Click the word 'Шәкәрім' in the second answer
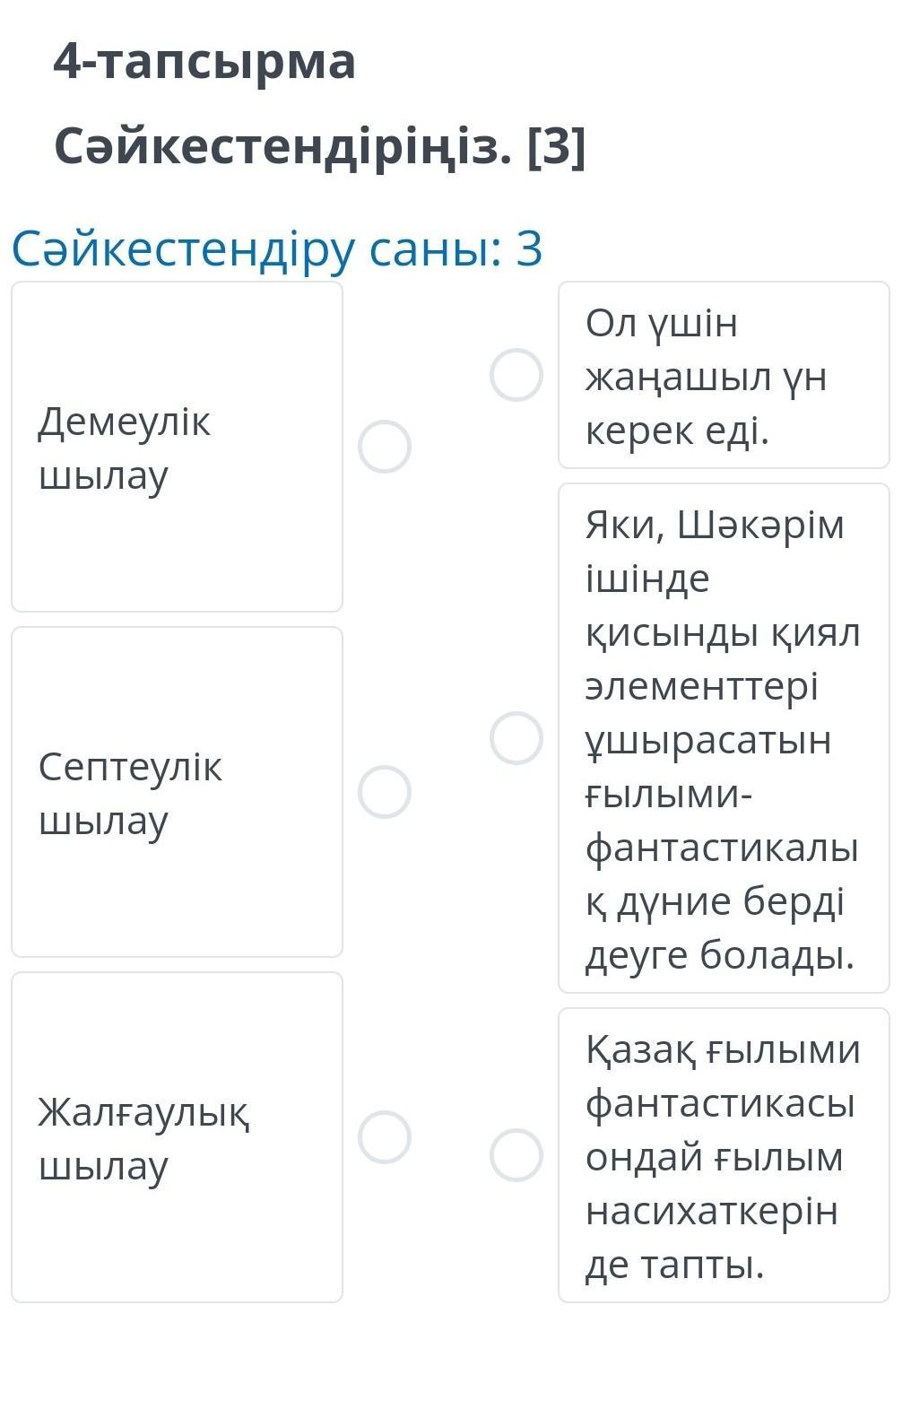 [x=760, y=526]
